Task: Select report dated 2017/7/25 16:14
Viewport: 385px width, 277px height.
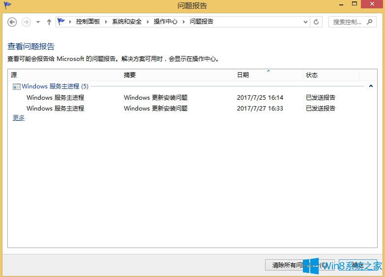Action: coord(260,98)
